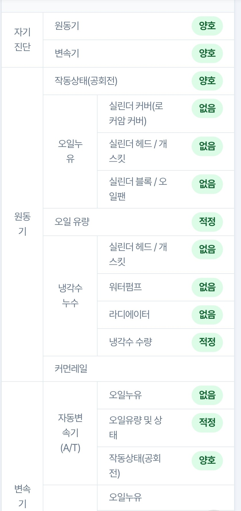Click the 없음 badge for 실린더 블록 / 오일팬
Viewport: 241px width, 511px height.
[x=207, y=184]
